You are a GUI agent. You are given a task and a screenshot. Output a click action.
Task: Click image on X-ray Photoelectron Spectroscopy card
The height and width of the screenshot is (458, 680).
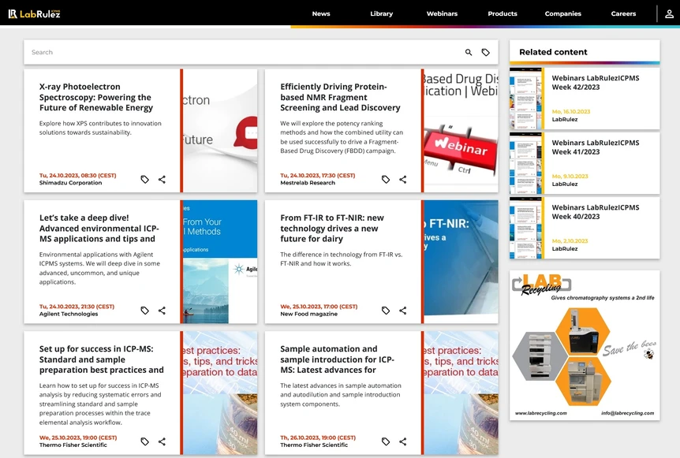pos(220,130)
